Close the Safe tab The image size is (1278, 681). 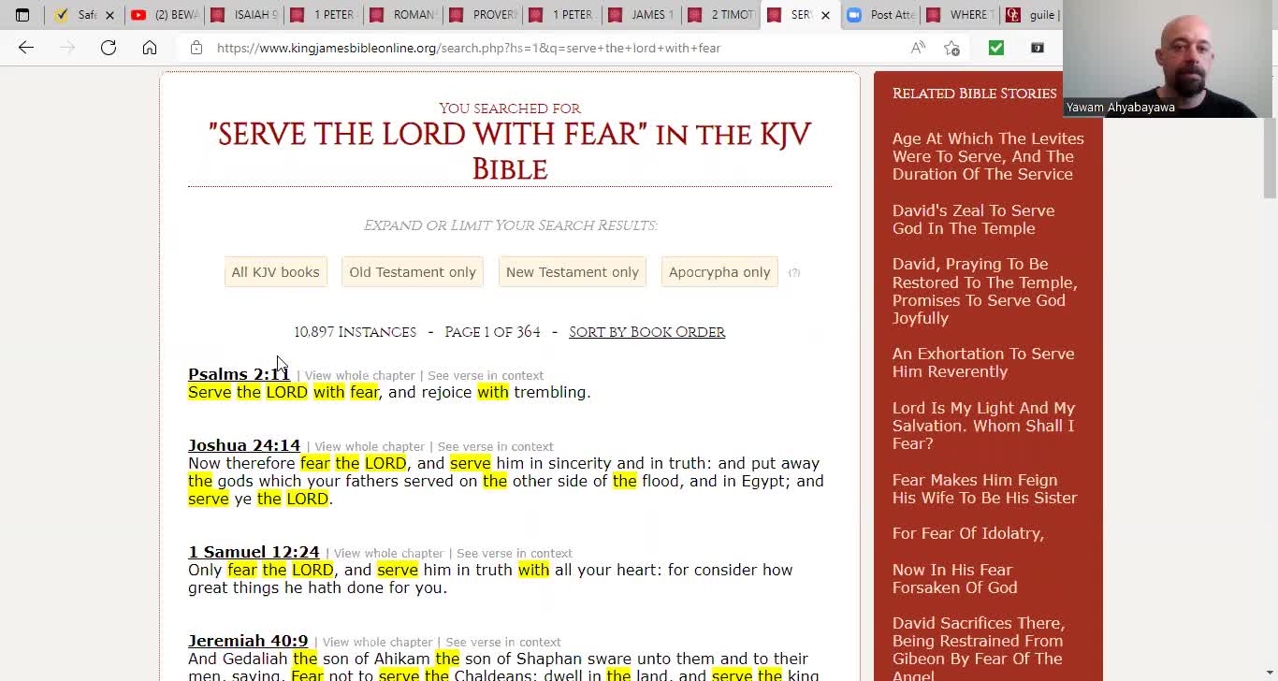point(109,15)
